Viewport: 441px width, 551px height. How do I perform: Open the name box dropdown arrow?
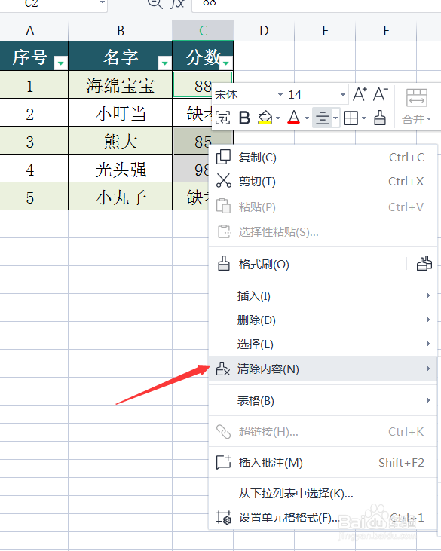point(103,2)
